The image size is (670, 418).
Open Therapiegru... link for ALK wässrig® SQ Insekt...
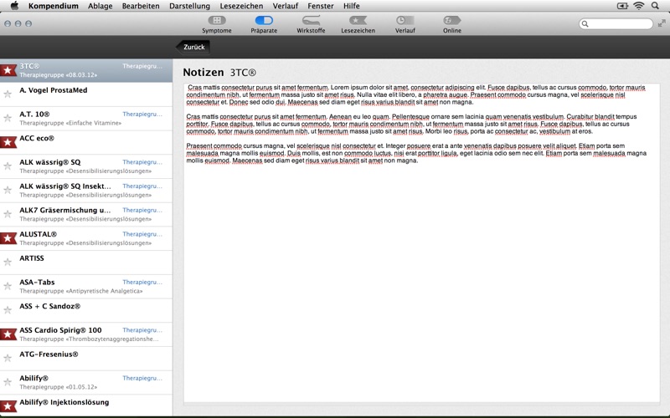pyautogui.click(x=142, y=186)
